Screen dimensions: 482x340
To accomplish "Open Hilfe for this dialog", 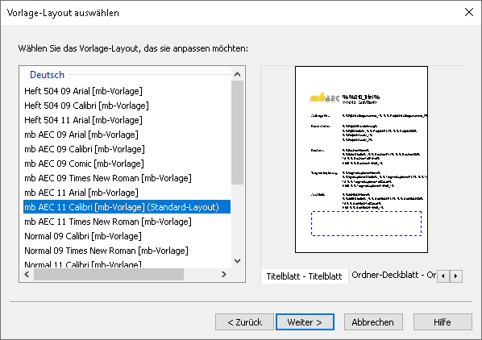I will [443, 322].
